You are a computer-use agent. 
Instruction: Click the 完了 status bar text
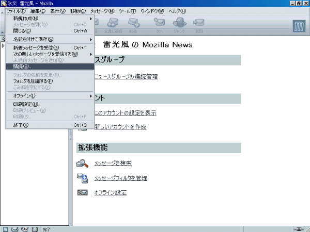click(x=47, y=229)
